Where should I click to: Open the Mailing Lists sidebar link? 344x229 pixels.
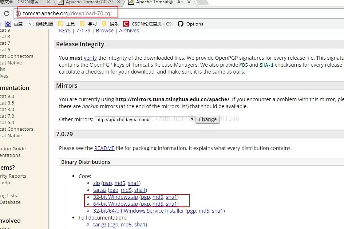pyautogui.click(x=9, y=196)
